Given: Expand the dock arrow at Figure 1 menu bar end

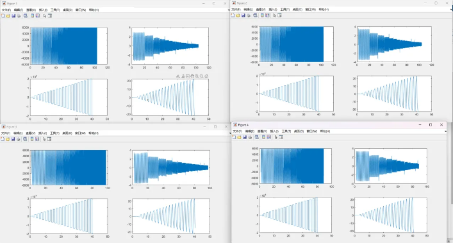Looking at the screenshot, I should (229, 10).
